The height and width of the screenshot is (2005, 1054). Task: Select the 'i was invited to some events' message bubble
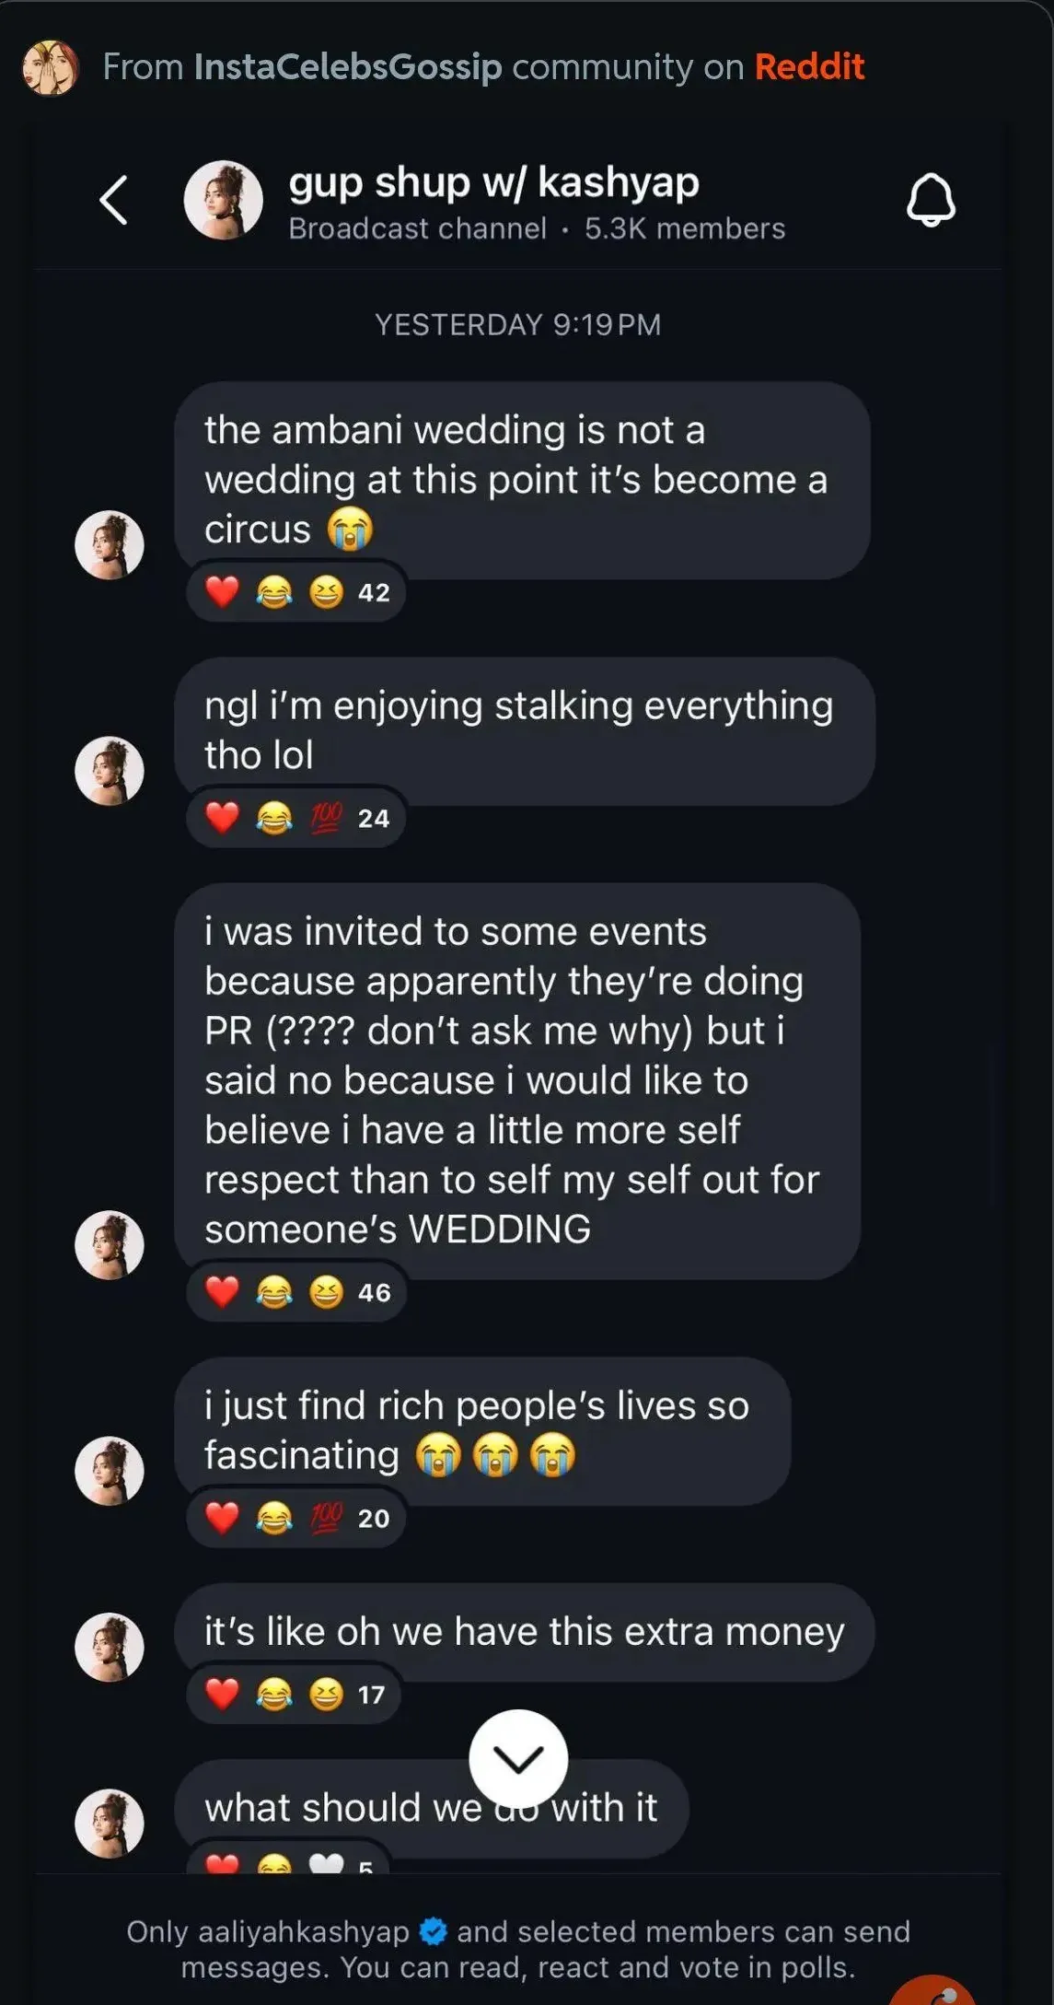coord(516,1079)
